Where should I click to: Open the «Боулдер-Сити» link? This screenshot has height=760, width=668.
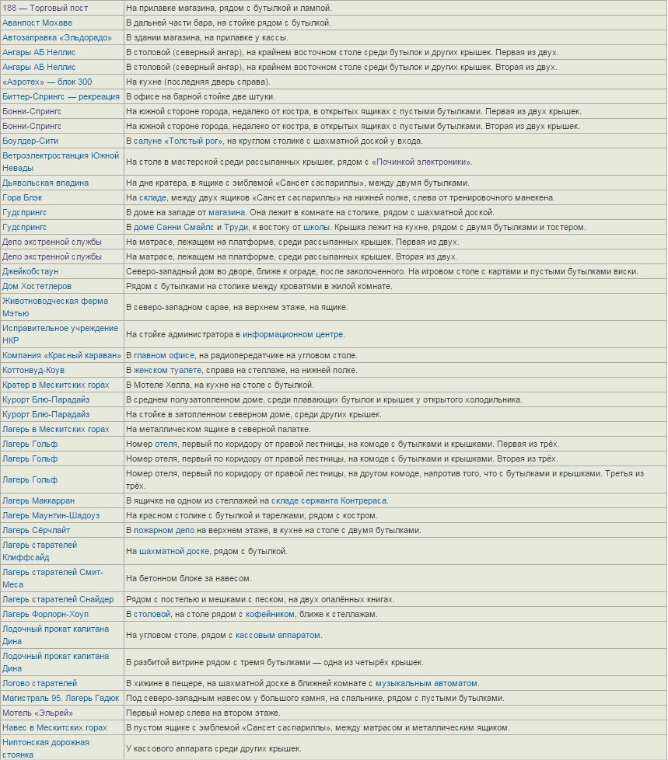coord(30,141)
